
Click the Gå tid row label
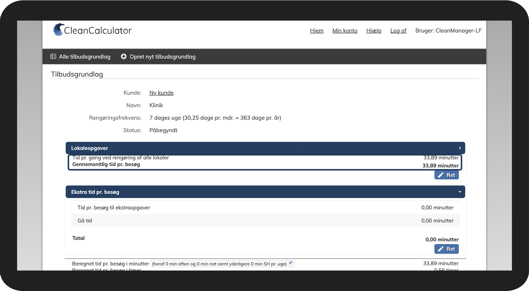click(x=84, y=221)
